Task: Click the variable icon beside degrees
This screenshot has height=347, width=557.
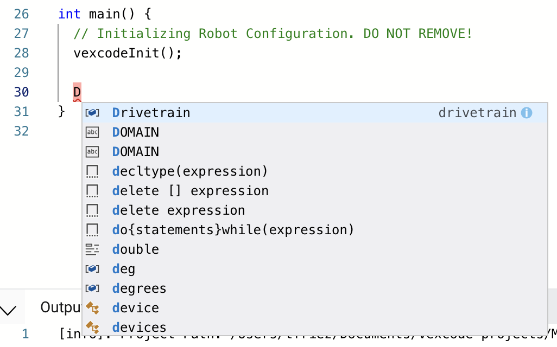Action: (x=92, y=288)
